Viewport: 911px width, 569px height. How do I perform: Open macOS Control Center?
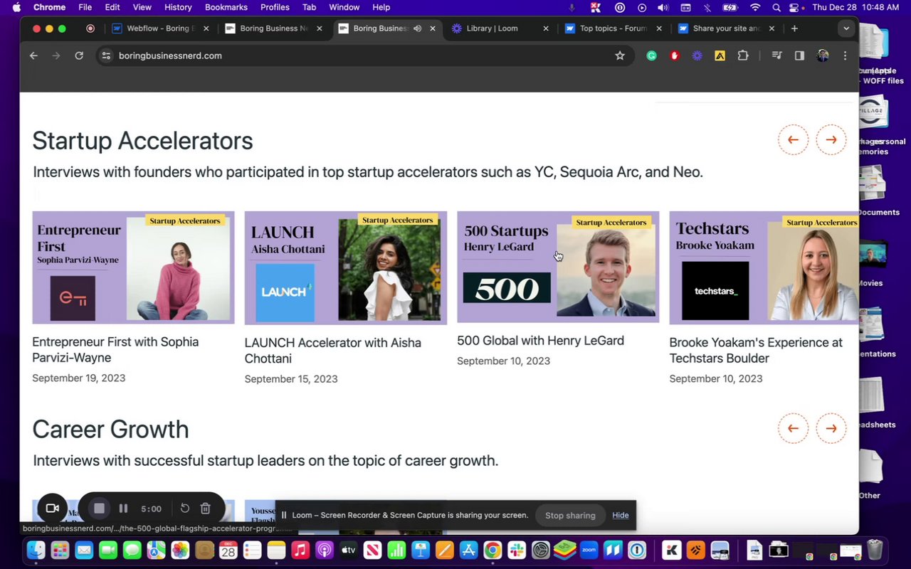(x=794, y=7)
